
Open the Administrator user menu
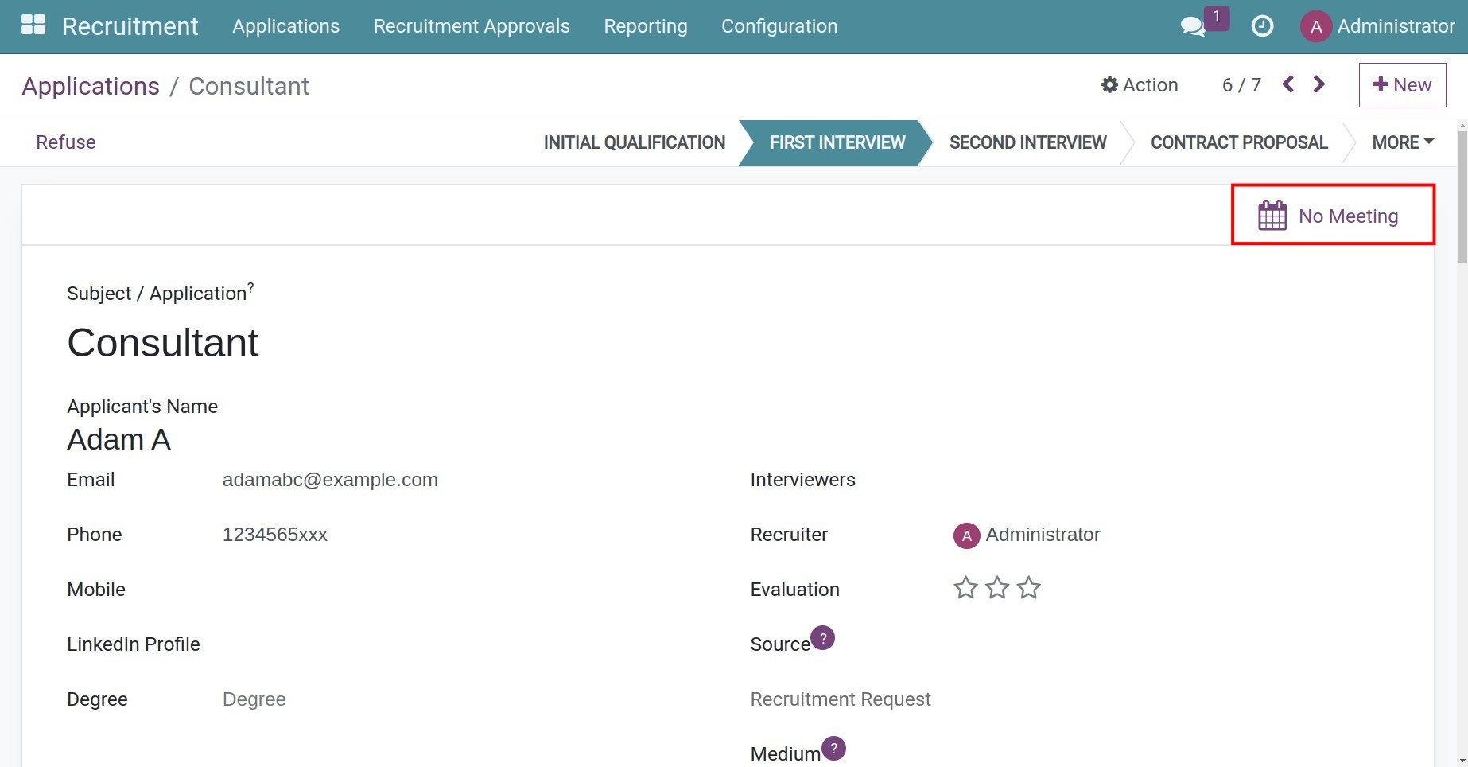(1377, 26)
